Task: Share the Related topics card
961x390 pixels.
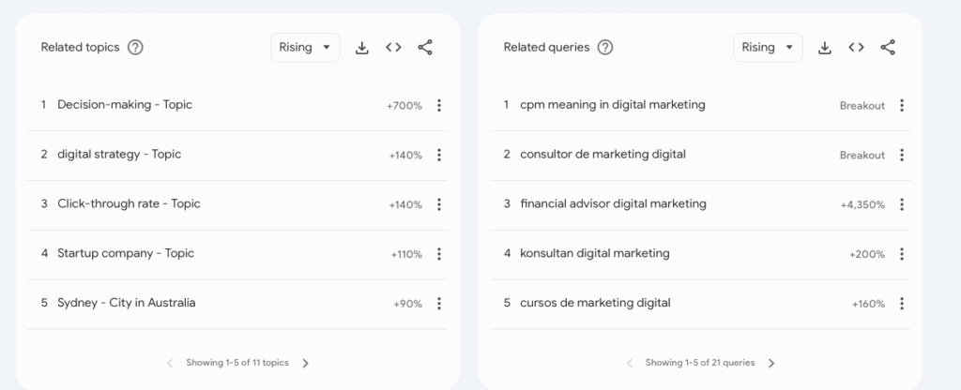Action: coord(425,48)
